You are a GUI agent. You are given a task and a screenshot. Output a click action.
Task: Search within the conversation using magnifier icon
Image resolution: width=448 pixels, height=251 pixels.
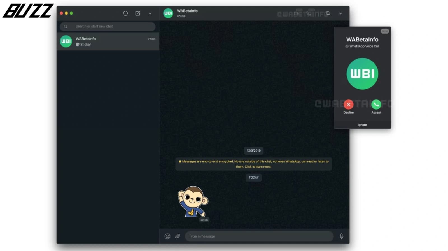tap(328, 13)
